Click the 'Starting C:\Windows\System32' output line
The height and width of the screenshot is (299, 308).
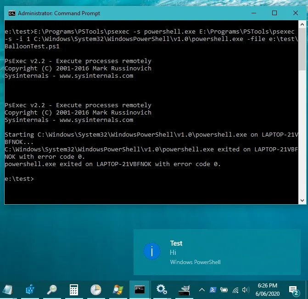coord(151,135)
